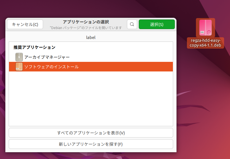Image resolution: width=230 pixels, height=159 pixels.
Task: Click the desktop wallpaper left of the dialog
Action: [x=3, y=85]
